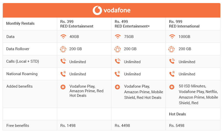Click the Wi-Fi icon beside 75GB

tap(118, 37)
